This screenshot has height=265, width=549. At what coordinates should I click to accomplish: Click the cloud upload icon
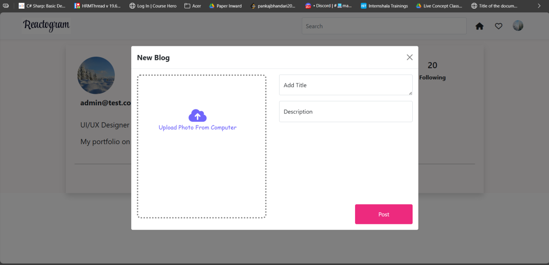tap(198, 115)
